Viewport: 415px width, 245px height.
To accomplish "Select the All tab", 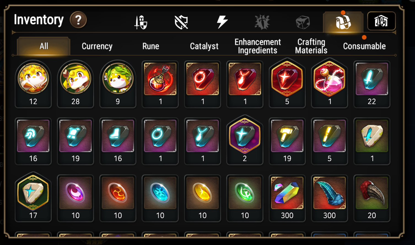I will pos(44,46).
